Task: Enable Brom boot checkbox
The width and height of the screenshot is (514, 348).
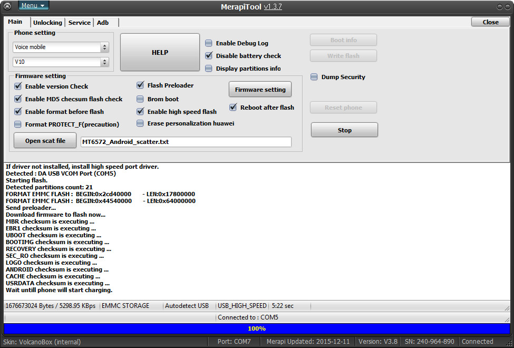Action: pyautogui.click(x=140, y=99)
